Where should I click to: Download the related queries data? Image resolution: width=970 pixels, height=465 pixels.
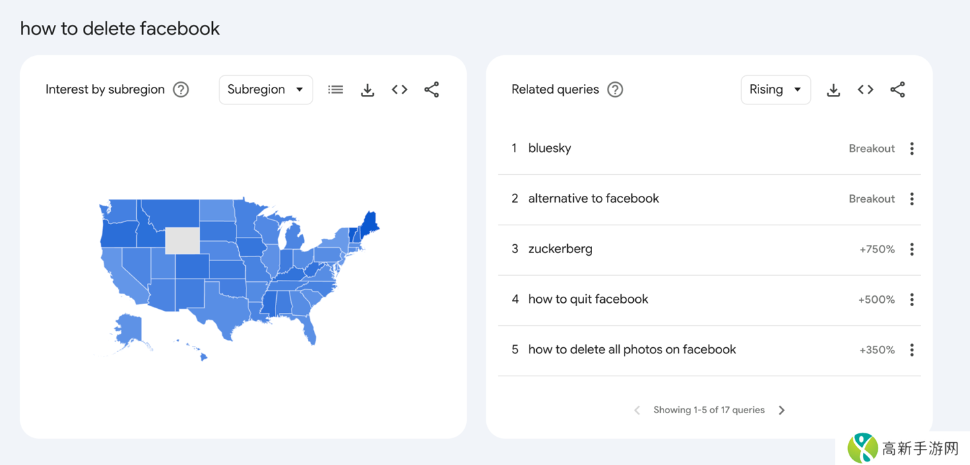pyautogui.click(x=833, y=90)
